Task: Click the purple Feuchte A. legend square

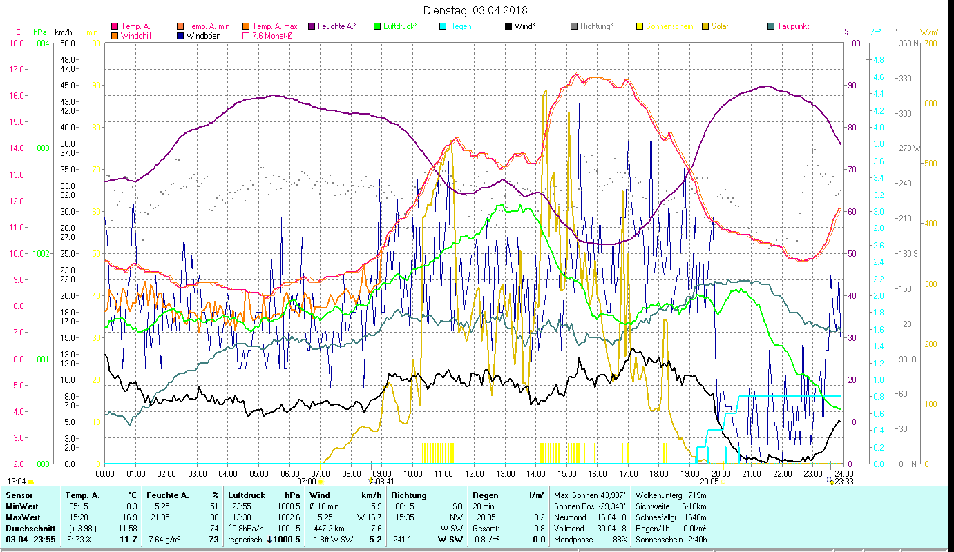Action: pyautogui.click(x=312, y=27)
